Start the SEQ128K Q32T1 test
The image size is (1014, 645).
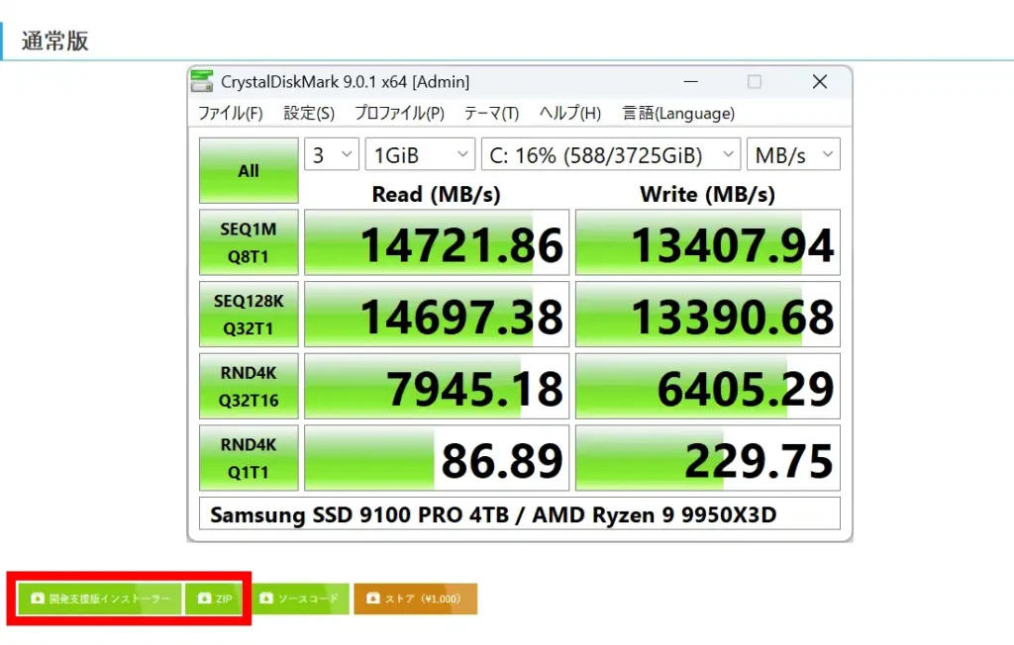(x=248, y=314)
